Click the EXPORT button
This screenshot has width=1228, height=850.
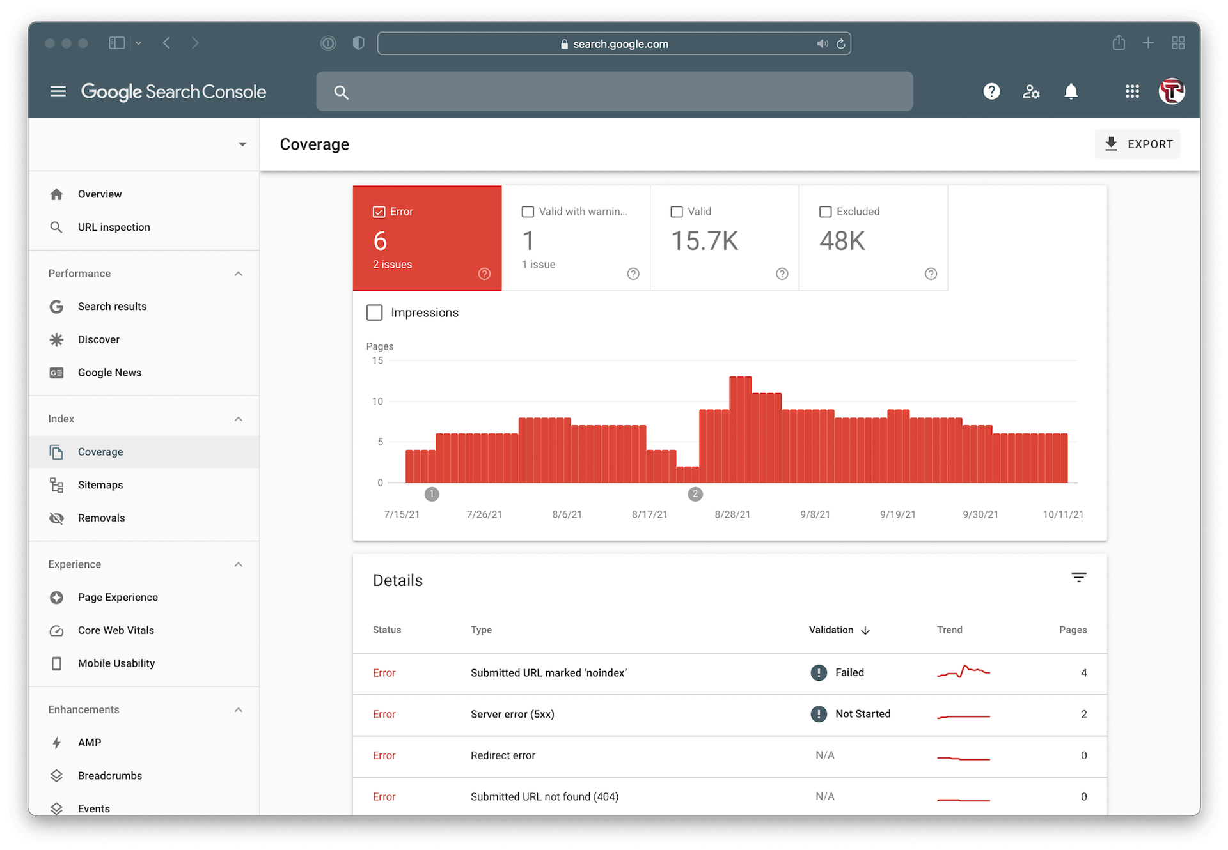pyautogui.click(x=1137, y=144)
